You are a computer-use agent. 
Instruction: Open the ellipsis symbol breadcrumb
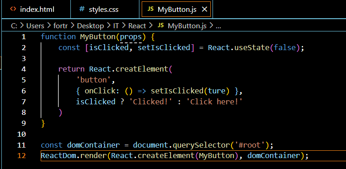pyautogui.click(x=218, y=26)
